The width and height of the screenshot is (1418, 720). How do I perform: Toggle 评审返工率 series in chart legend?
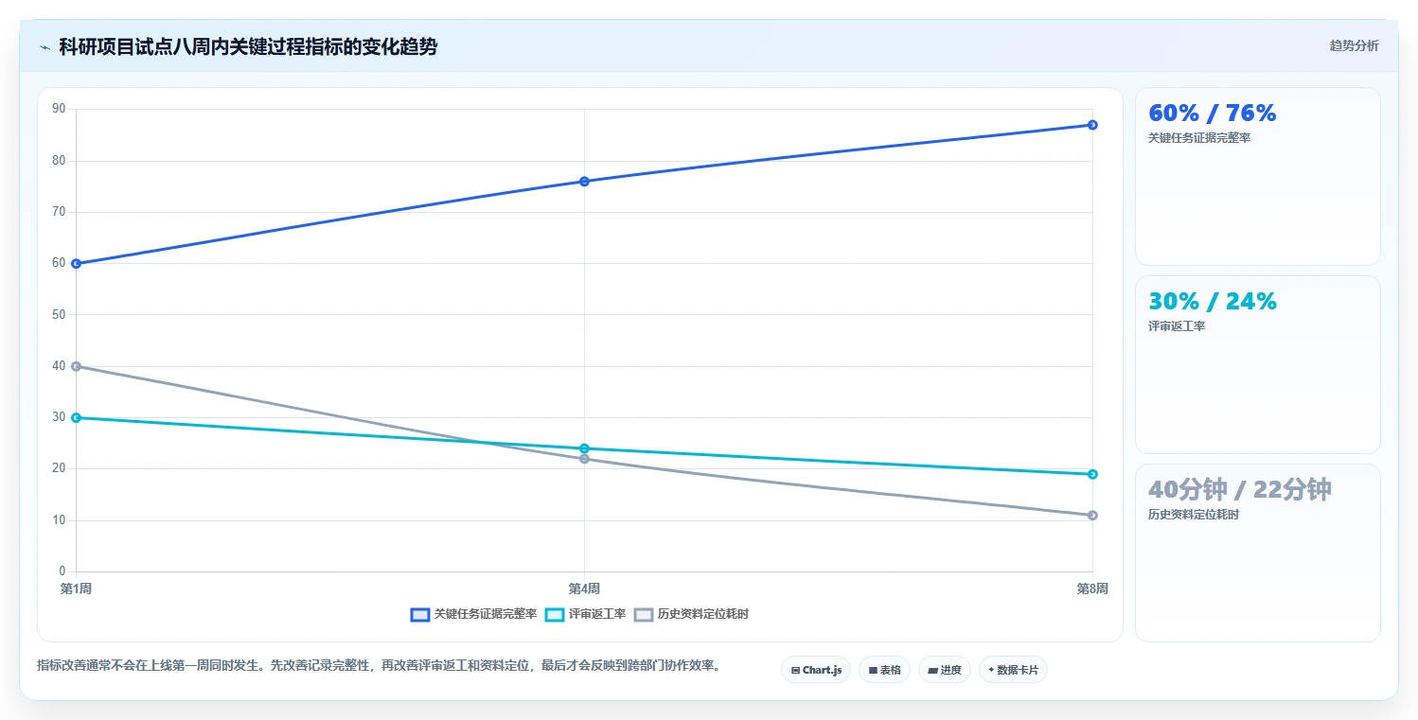pyautogui.click(x=586, y=614)
